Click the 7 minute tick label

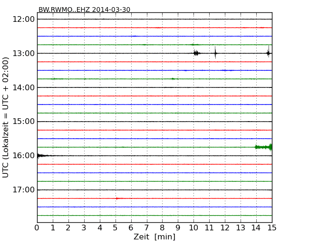pyautogui.click(x=146, y=228)
